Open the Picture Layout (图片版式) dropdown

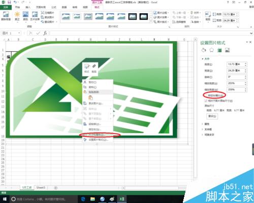(x=161, y=22)
